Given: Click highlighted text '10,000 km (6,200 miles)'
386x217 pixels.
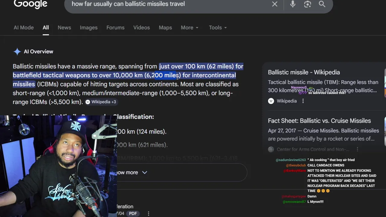Looking at the screenshot, I should (x=147, y=75).
